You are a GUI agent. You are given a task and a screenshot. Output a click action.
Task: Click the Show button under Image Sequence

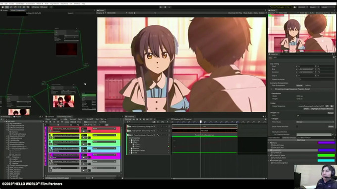pyautogui.click(x=306, y=109)
